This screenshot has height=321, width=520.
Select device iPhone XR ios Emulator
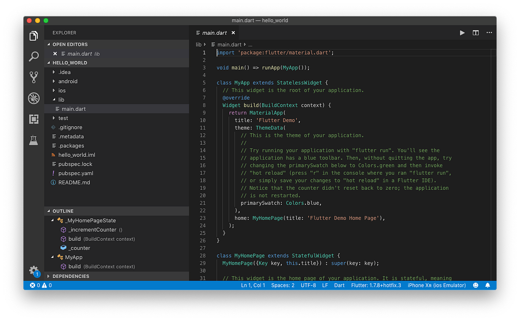click(x=436, y=285)
